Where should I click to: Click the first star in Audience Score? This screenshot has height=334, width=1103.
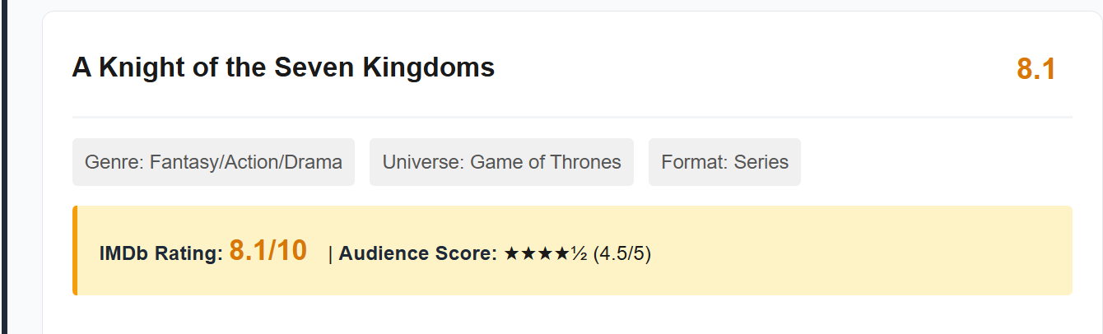(512, 253)
